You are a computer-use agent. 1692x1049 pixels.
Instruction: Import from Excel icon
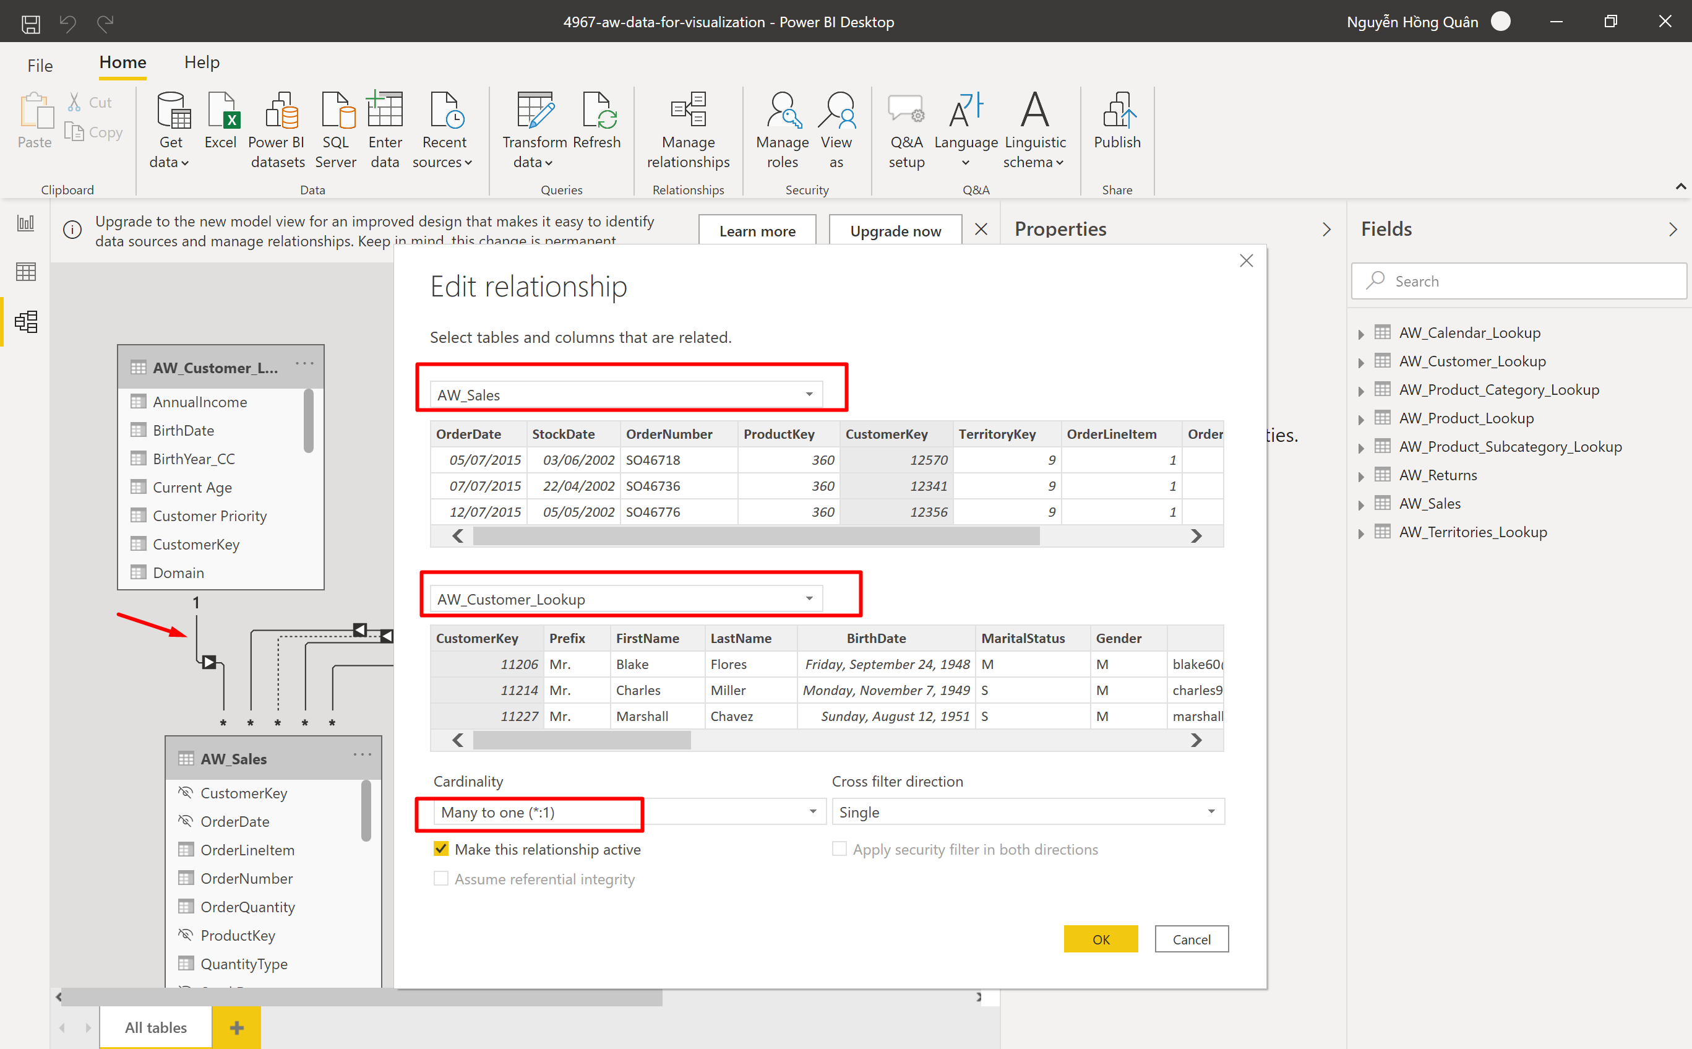[221, 121]
